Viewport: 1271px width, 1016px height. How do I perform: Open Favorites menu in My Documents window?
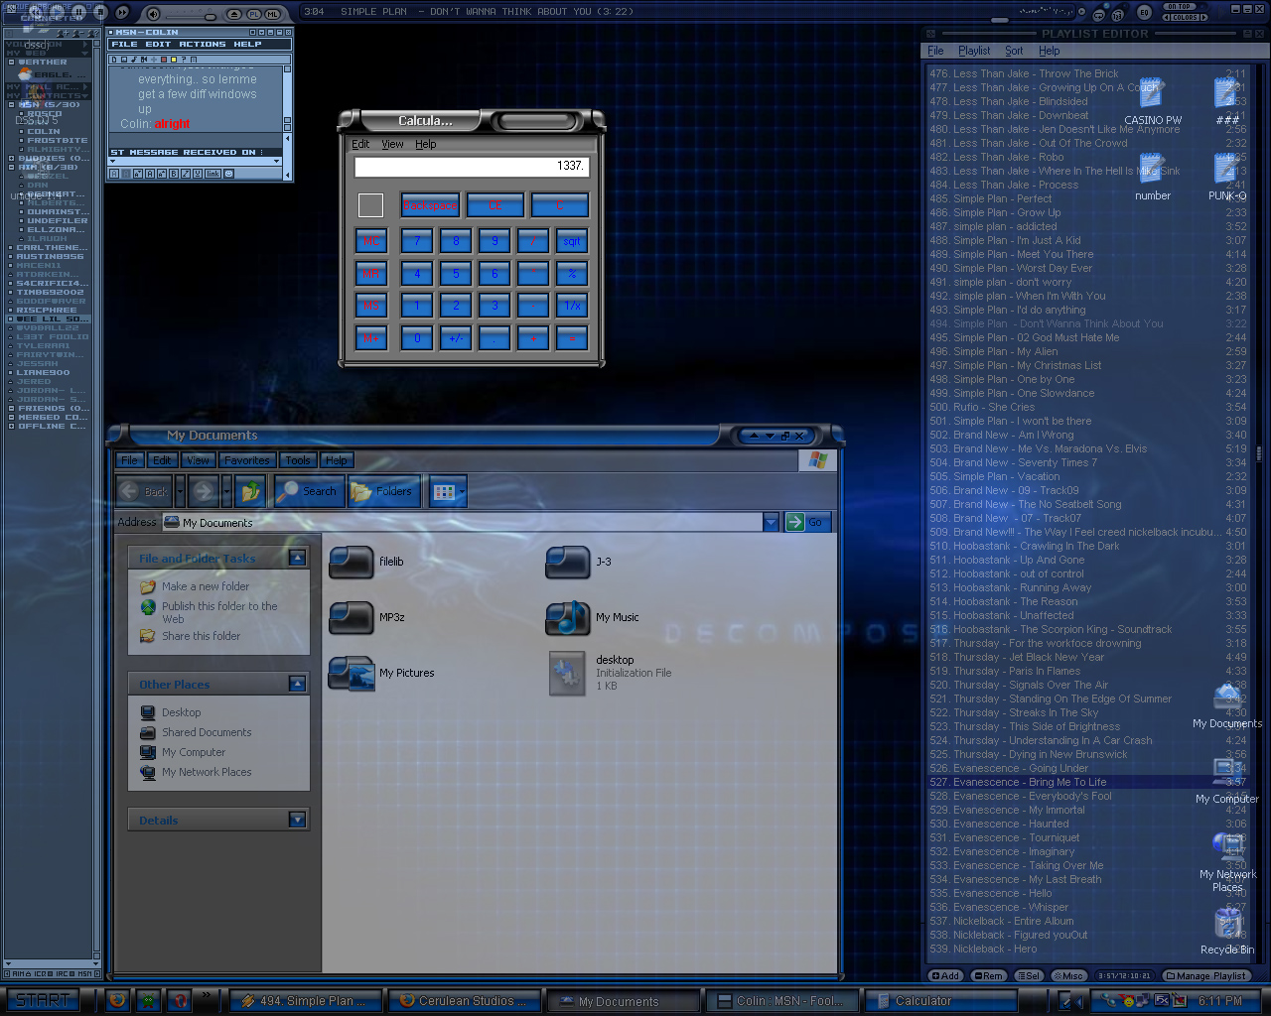(246, 460)
